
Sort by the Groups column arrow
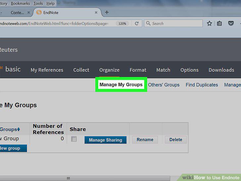(19, 129)
